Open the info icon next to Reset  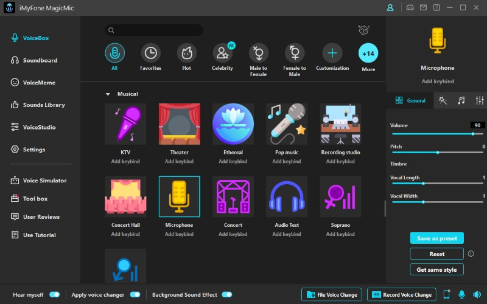tap(471, 254)
